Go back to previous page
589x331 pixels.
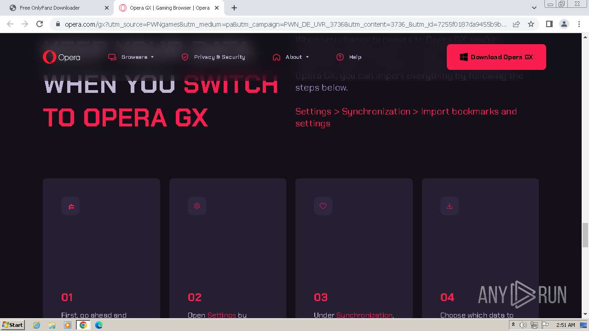pyautogui.click(x=10, y=24)
